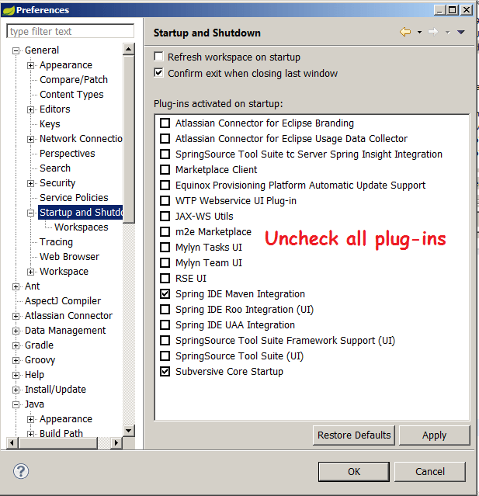Image resolution: width=479 pixels, height=496 pixels.
Task: Toggle SpringSource Tool Suite (UI) checkbox
Action: pyautogui.click(x=165, y=356)
